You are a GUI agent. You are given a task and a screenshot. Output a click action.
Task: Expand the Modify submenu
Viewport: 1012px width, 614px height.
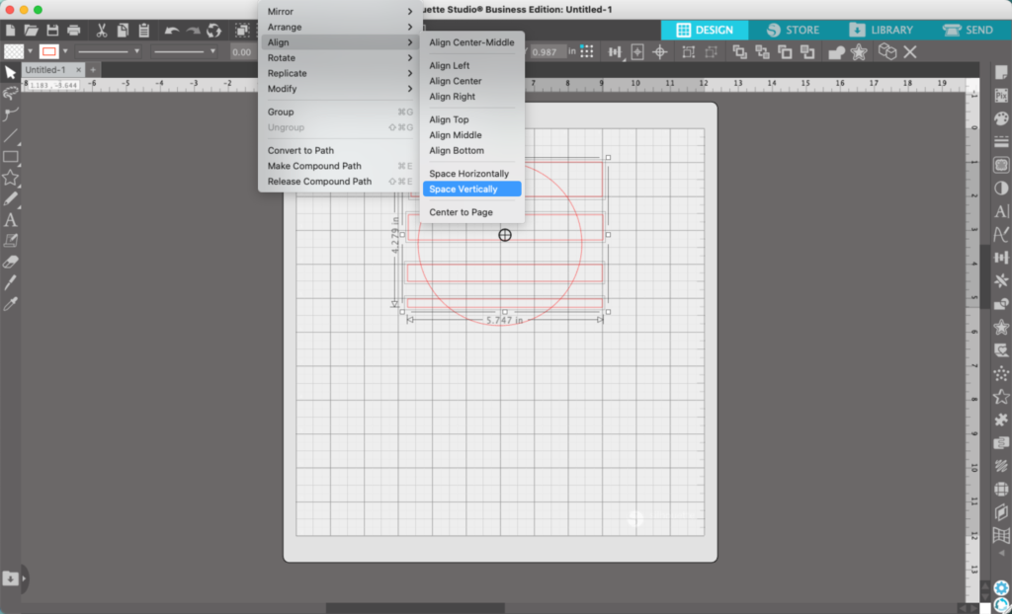pyautogui.click(x=340, y=89)
